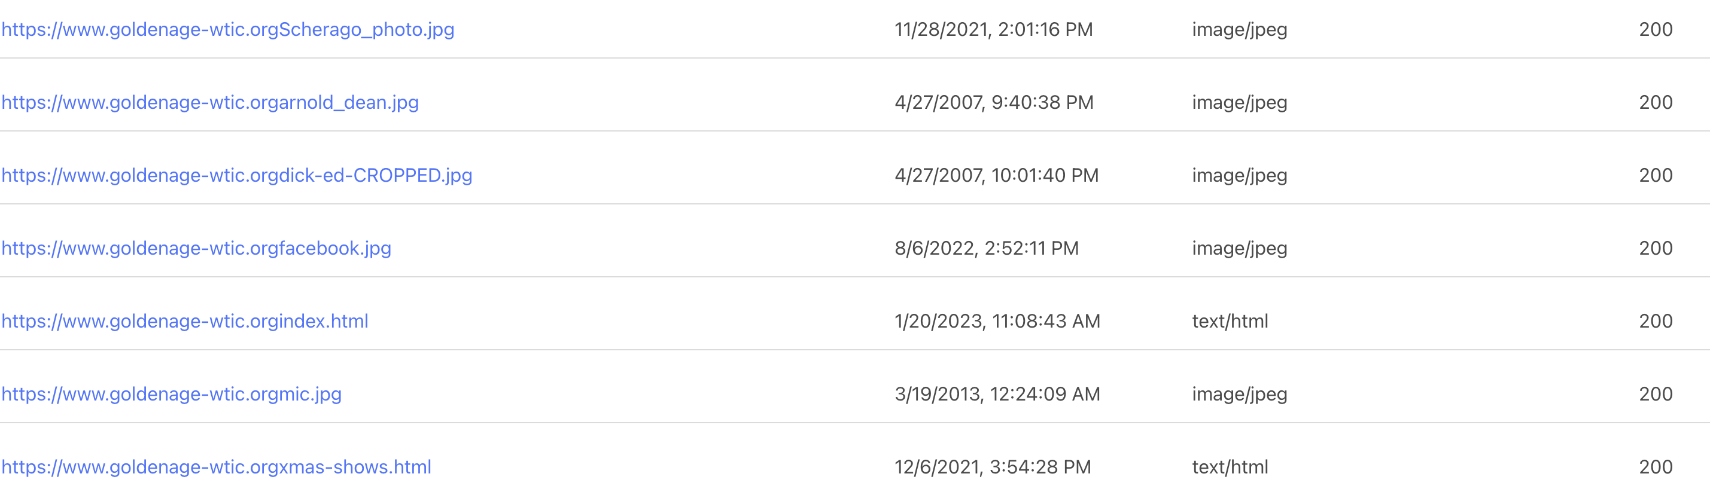Select the 12/6/2021, 3:54:28 PM timestamp
Image resolution: width=1710 pixels, height=489 pixels.
993,467
